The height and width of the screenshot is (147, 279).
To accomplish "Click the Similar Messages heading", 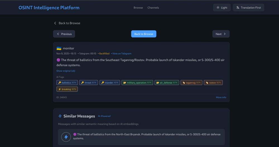I will click(x=79, y=116).
